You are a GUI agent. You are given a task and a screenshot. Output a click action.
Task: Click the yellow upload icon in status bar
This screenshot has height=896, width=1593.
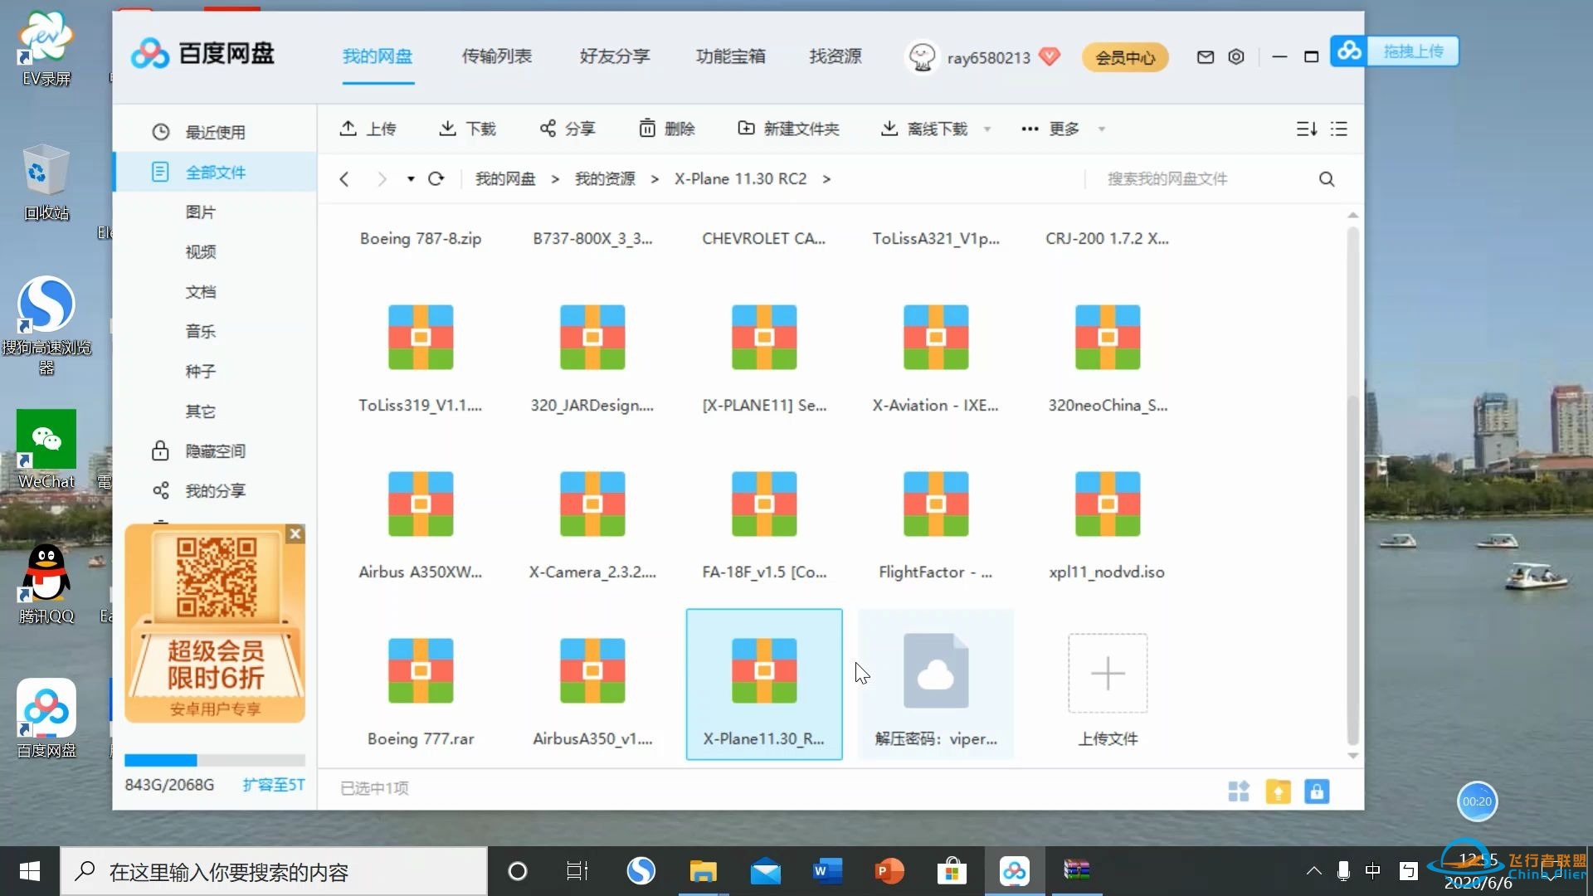point(1278,791)
